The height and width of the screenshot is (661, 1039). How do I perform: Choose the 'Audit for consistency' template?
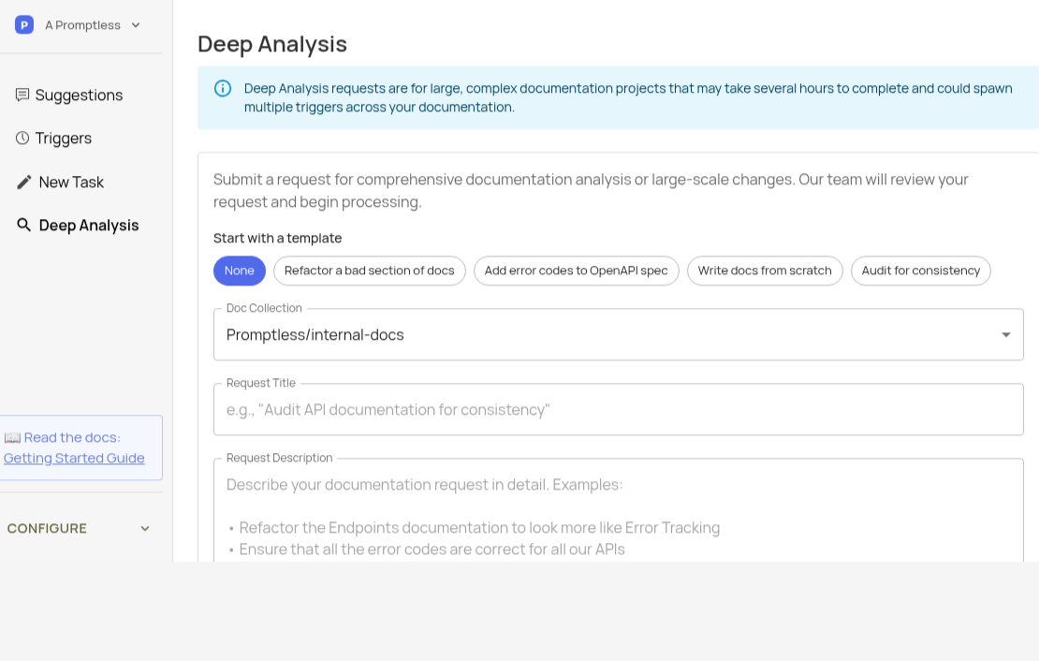(x=921, y=271)
